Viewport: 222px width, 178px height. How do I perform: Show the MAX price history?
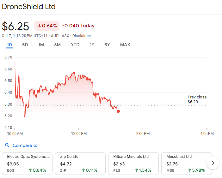coord(125,45)
